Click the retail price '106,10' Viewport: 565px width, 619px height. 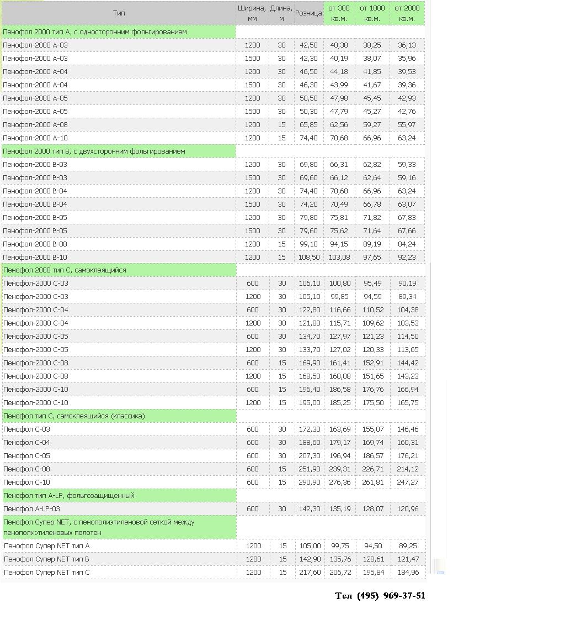[x=310, y=284]
